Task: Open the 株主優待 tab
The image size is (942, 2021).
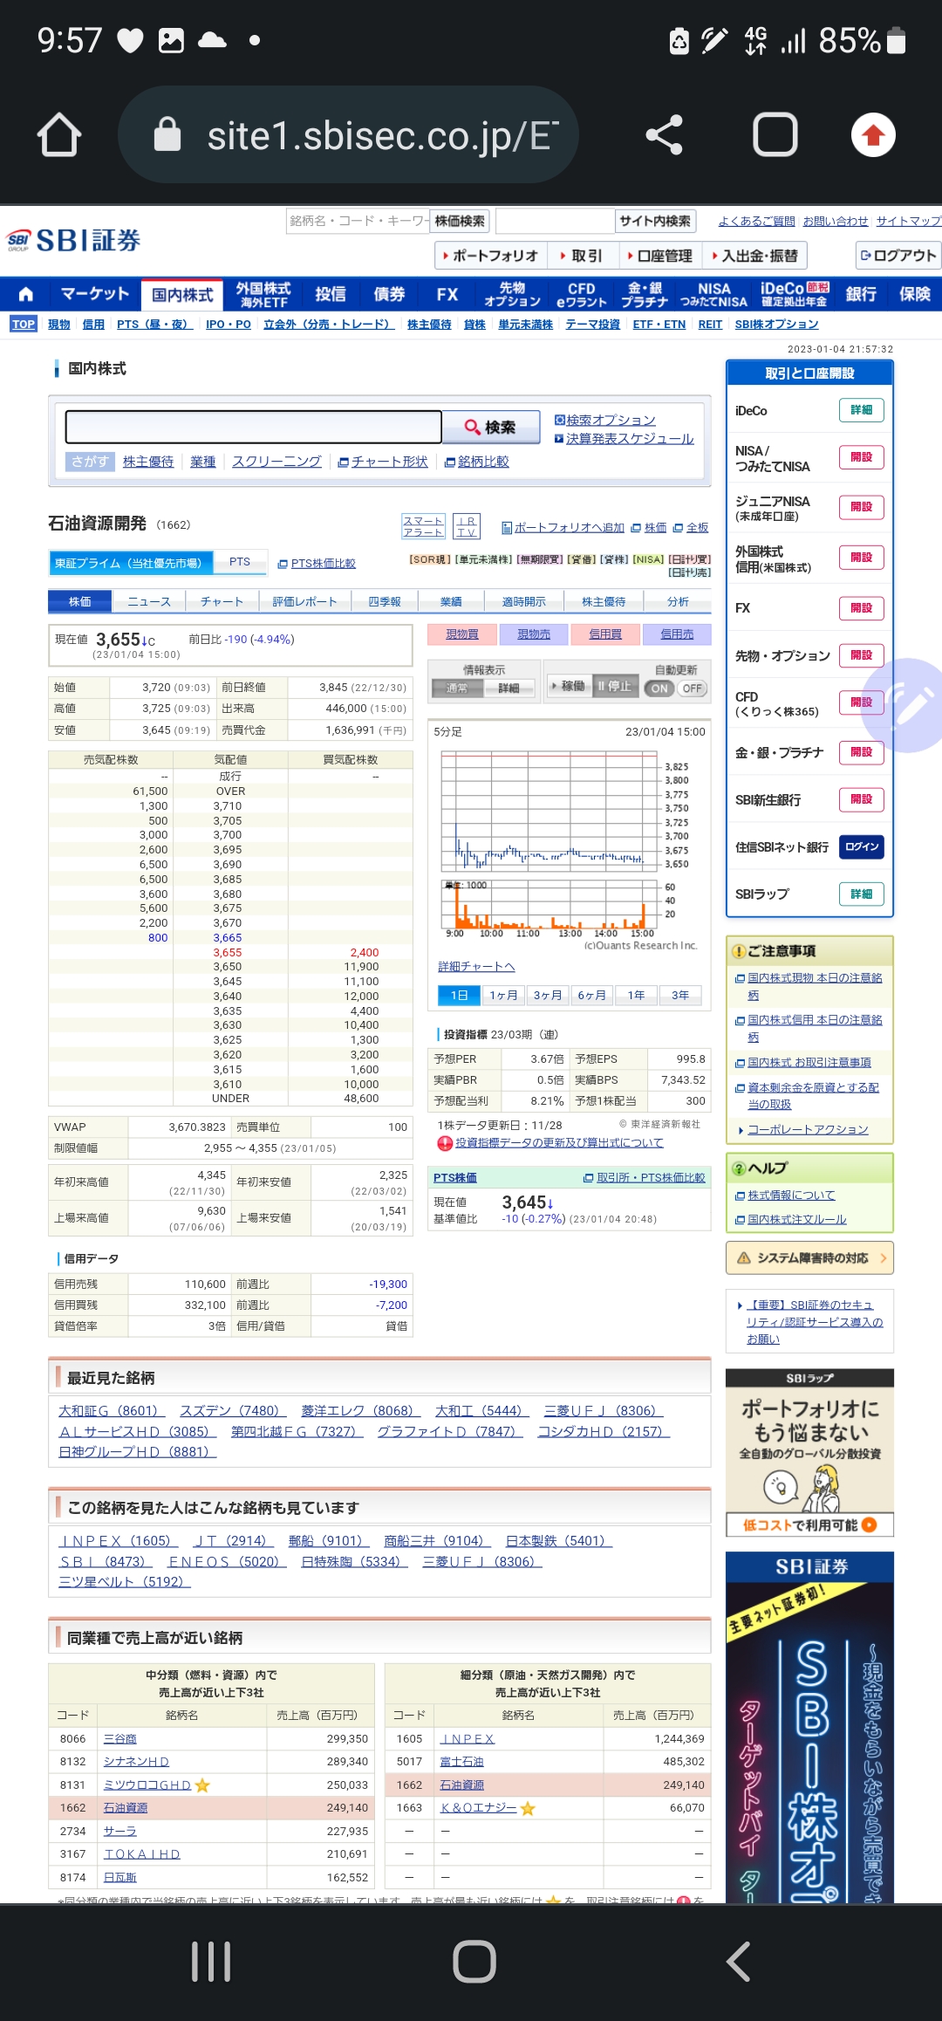Action: tap(604, 602)
